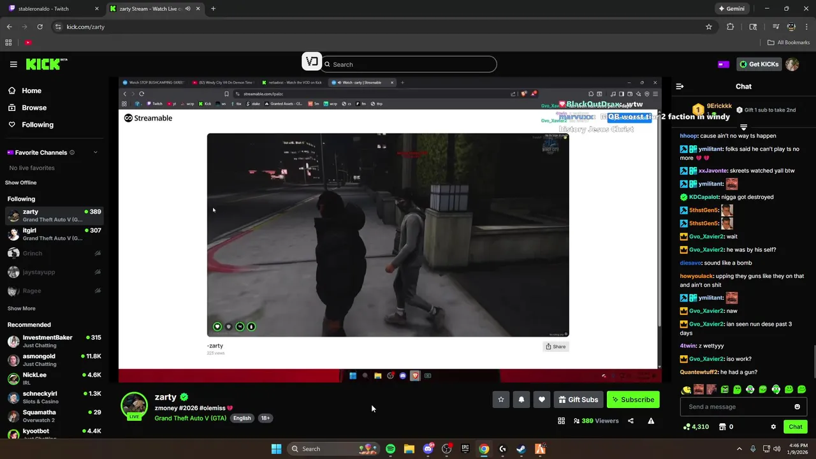Open the Kick hamburger menu
This screenshot has height=459, width=816.
click(13, 64)
